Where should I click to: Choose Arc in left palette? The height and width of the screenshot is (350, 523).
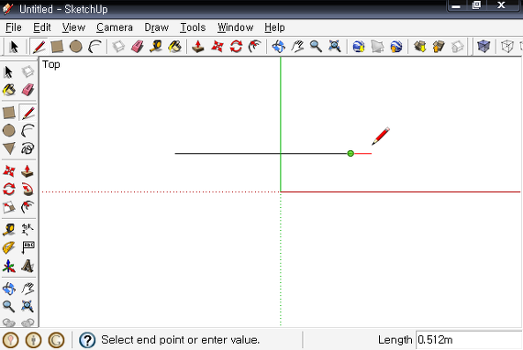[x=28, y=130]
